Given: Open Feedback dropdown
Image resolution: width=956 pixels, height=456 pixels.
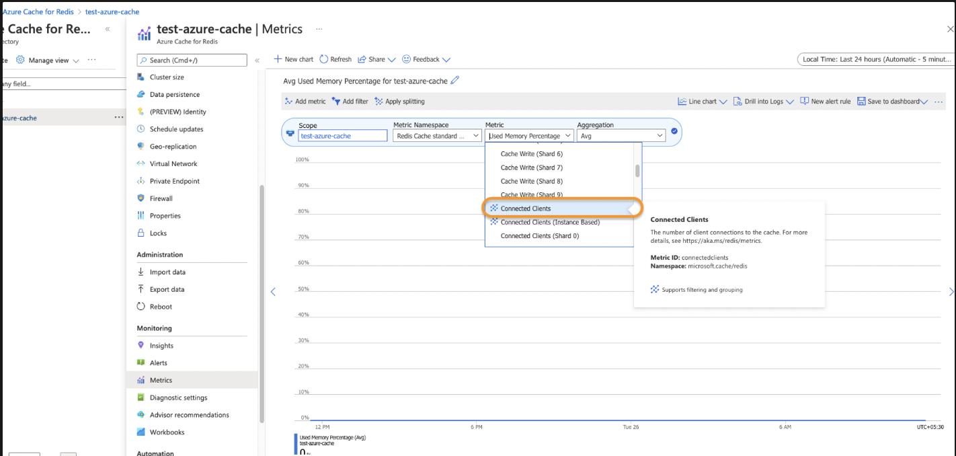Looking at the screenshot, I should [426, 59].
